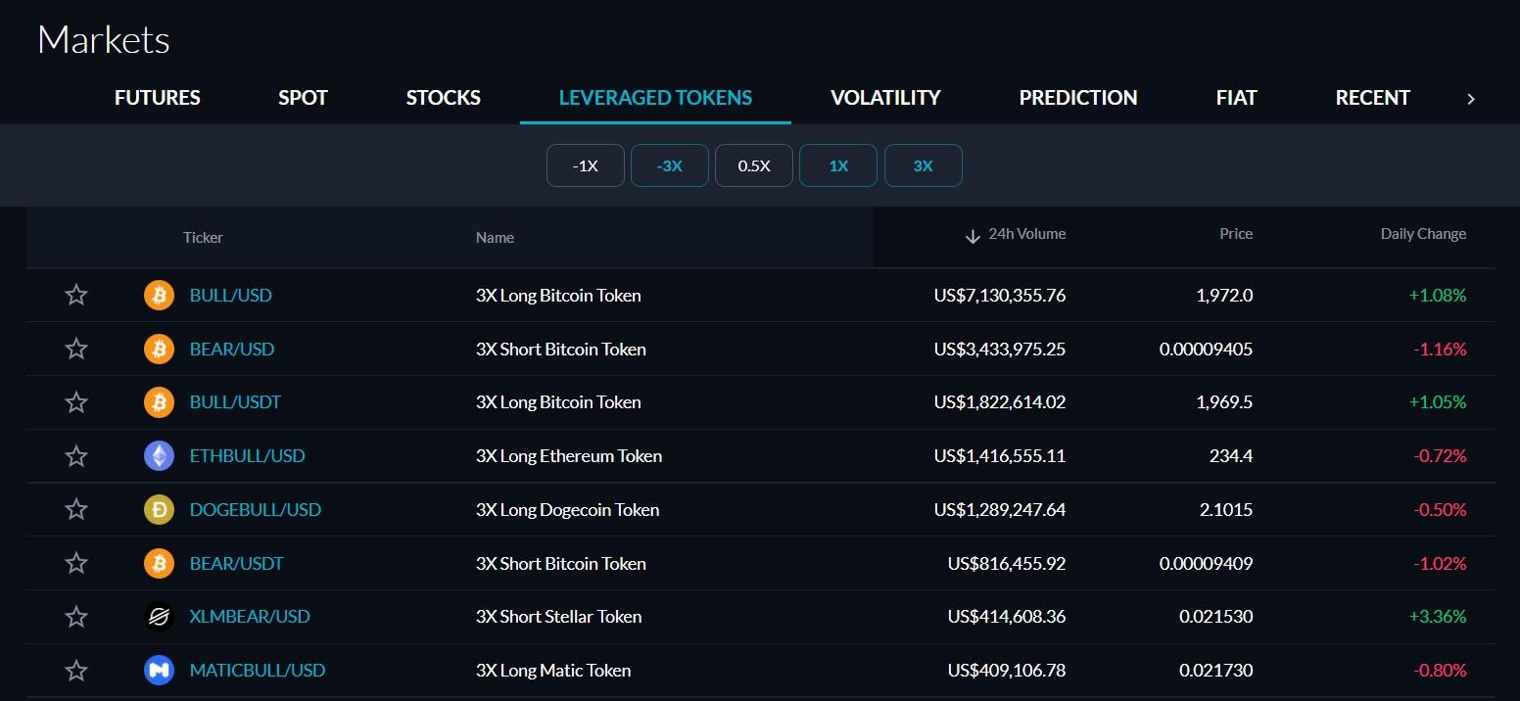Switch to the FUTURES tab
Image resolution: width=1520 pixels, height=701 pixels.
(158, 98)
